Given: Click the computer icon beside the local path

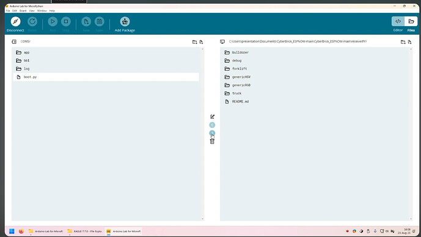Looking at the screenshot, I should coord(222,41).
